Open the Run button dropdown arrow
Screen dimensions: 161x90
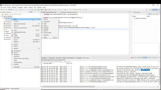pyautogui.click(x=40, y=10)
